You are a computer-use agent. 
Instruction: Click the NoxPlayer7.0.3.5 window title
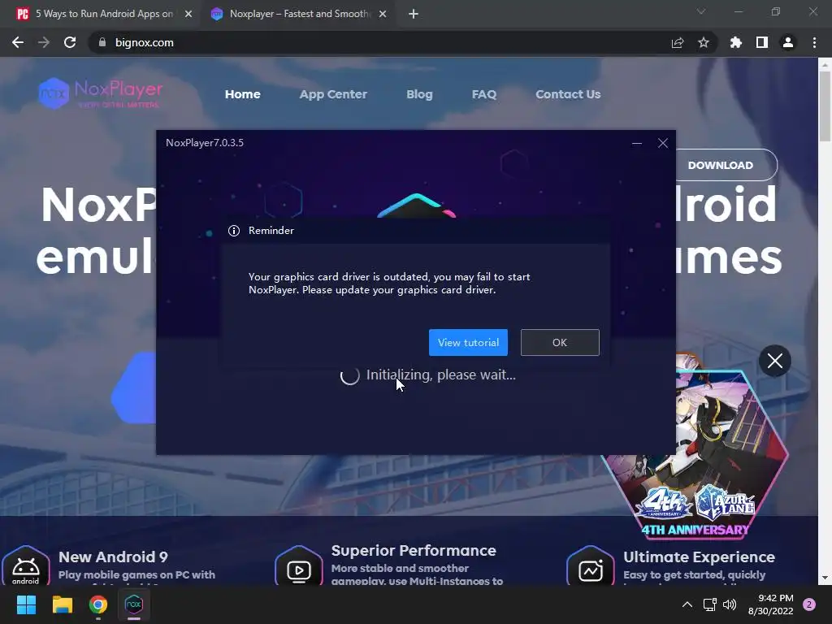click(205, 143)
